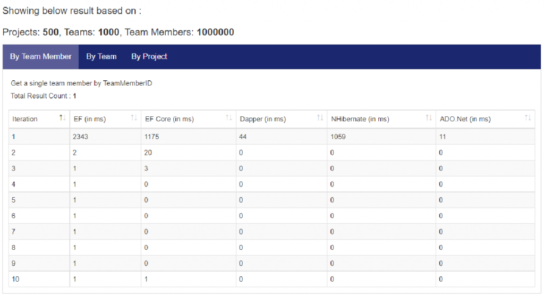Click the Iteration column header
Image resolution: width=544 pixels, height=296 pixels.
tap(39, 119)
